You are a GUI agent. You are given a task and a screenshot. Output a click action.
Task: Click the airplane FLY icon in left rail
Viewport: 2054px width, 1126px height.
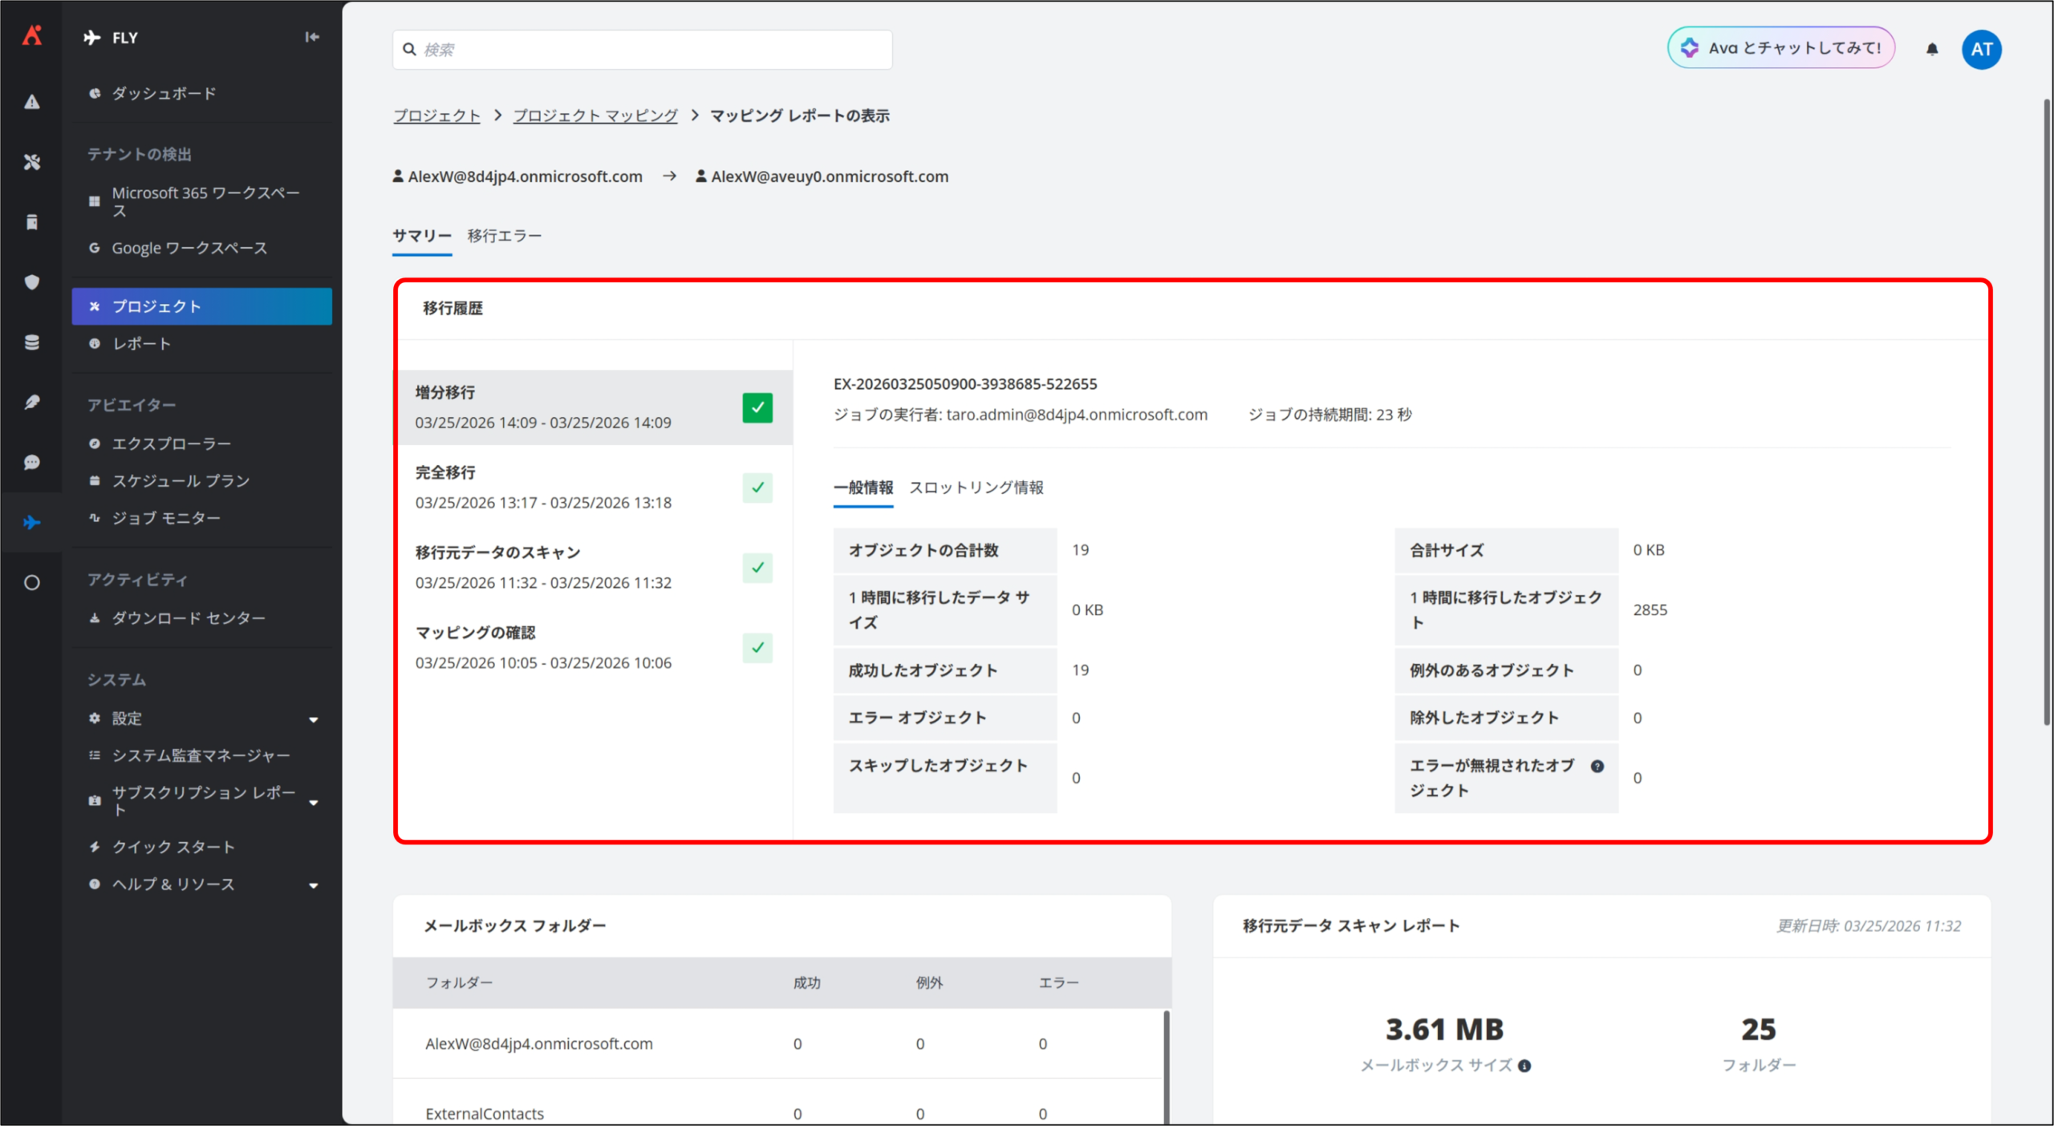(x=31, y=523)
